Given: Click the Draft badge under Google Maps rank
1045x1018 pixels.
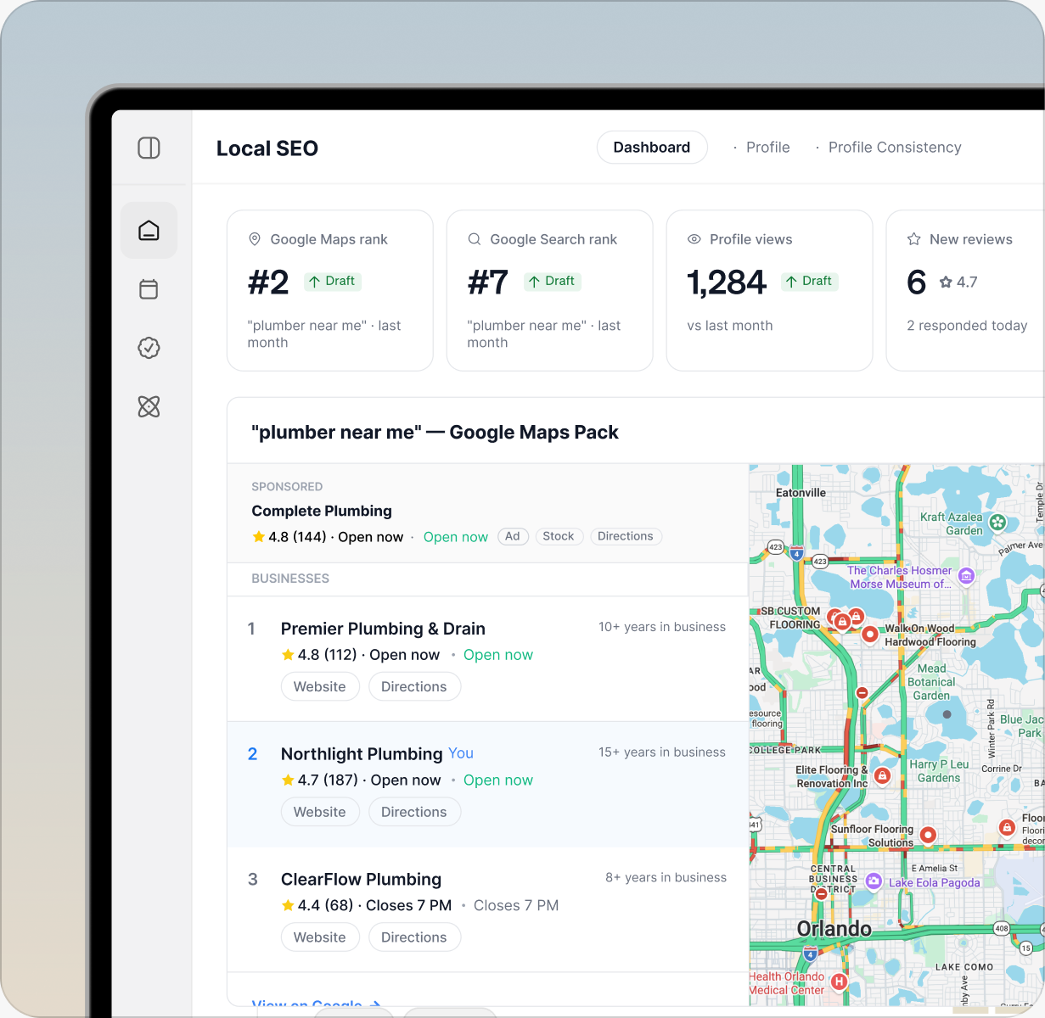Looking at the screenshot, I should tap(333, 281).
